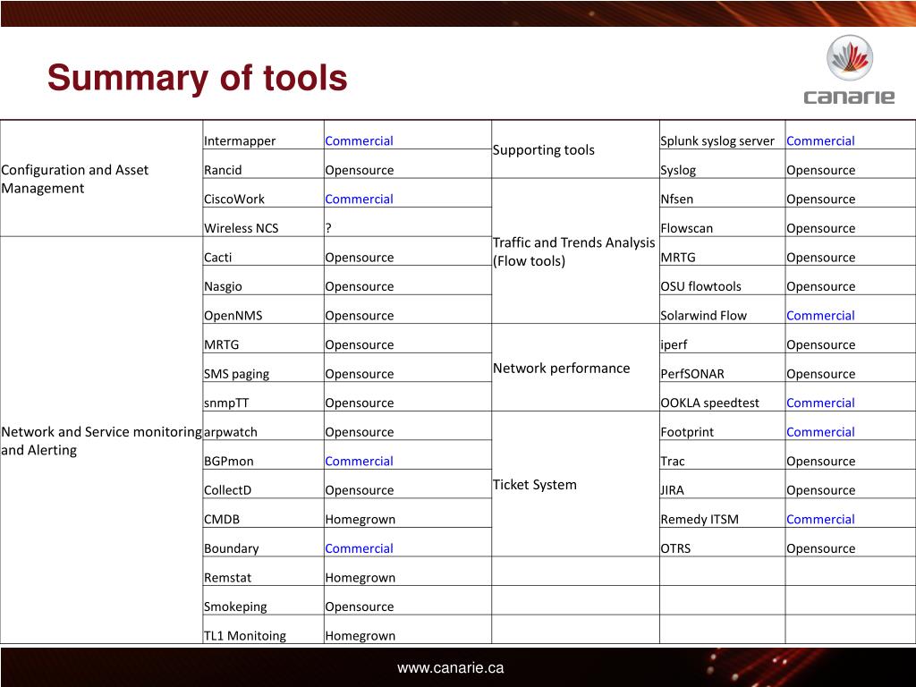Click the 'Nfsen' tool name
Screen dimensions: 916x687
(676, 199)
